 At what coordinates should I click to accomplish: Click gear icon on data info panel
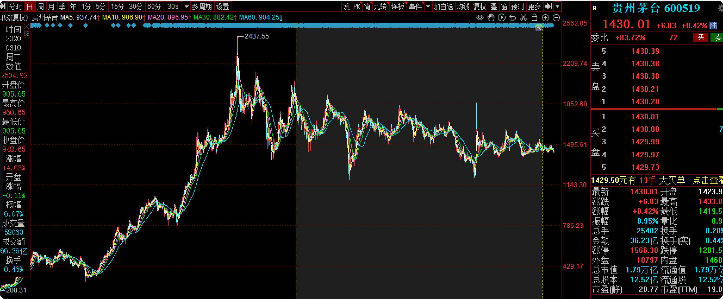point(27,34)
